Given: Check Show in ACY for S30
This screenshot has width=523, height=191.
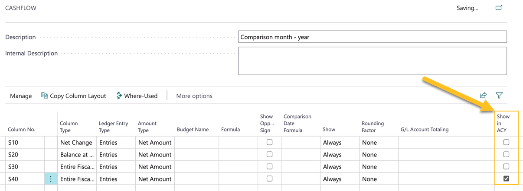Looking at the screenshot, I should (x=506, y=166).
